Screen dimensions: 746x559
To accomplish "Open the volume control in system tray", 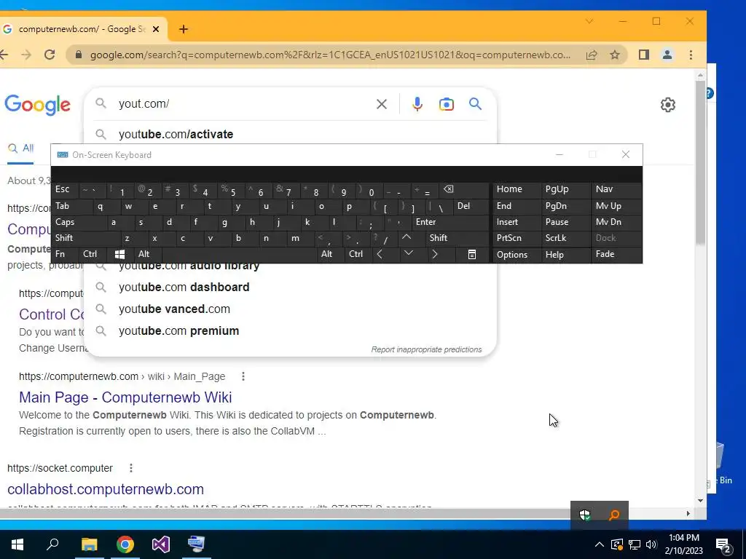I will click(x=651, y=544).
